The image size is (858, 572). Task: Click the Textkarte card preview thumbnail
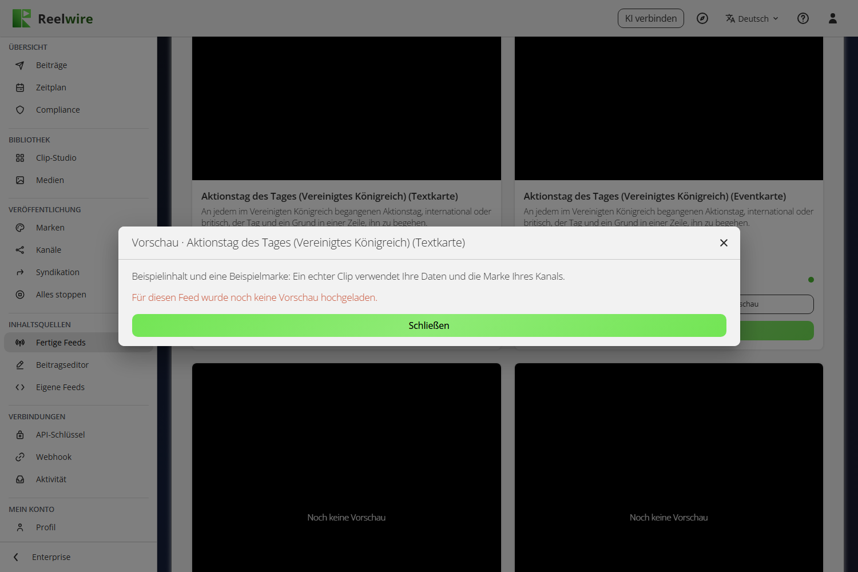click(x=347, y=109)
